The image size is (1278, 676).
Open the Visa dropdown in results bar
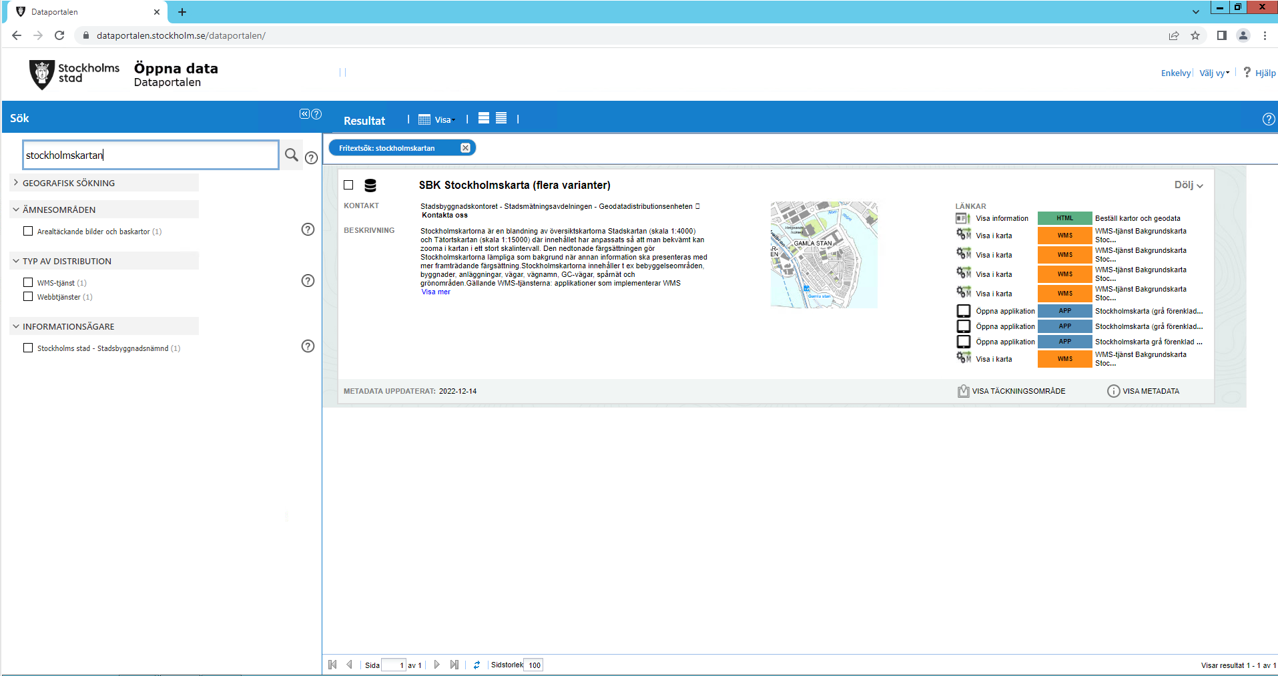point(438,119)
